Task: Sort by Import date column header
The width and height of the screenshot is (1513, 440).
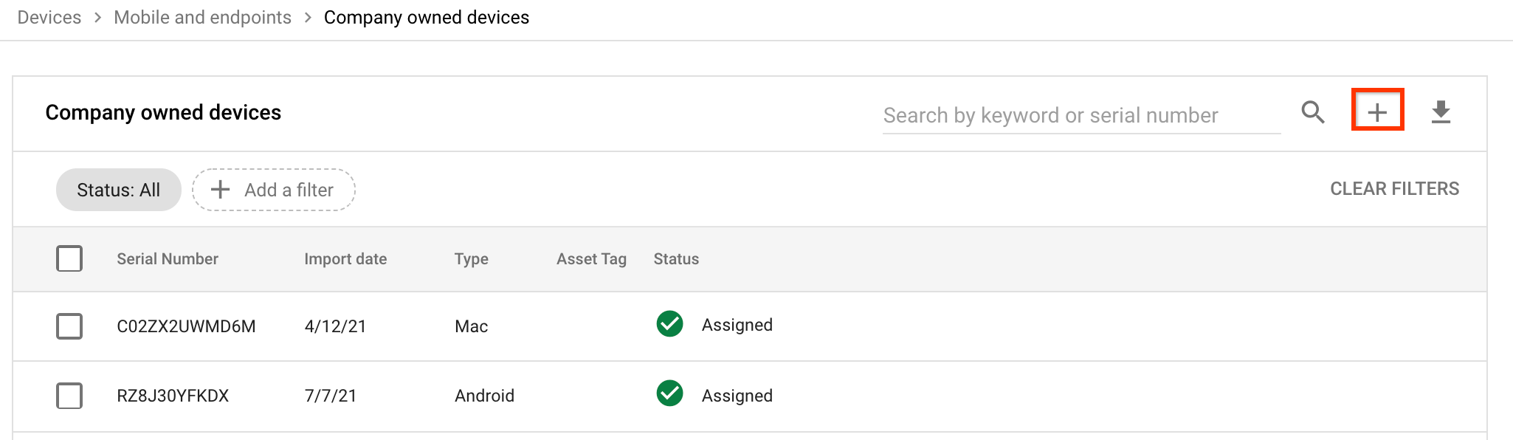Action: click(345, 259)
